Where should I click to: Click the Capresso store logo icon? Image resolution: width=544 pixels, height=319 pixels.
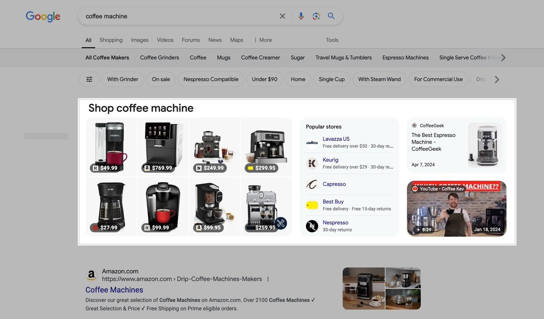click(312, 184)
